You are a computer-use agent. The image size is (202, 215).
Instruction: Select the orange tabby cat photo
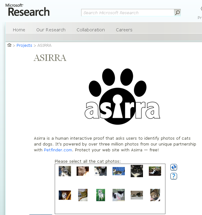click(x=83, y=195)
